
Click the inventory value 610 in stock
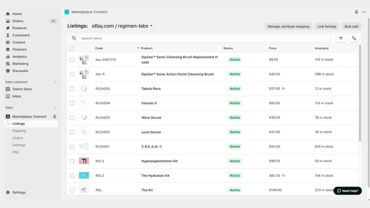(324, 146)
